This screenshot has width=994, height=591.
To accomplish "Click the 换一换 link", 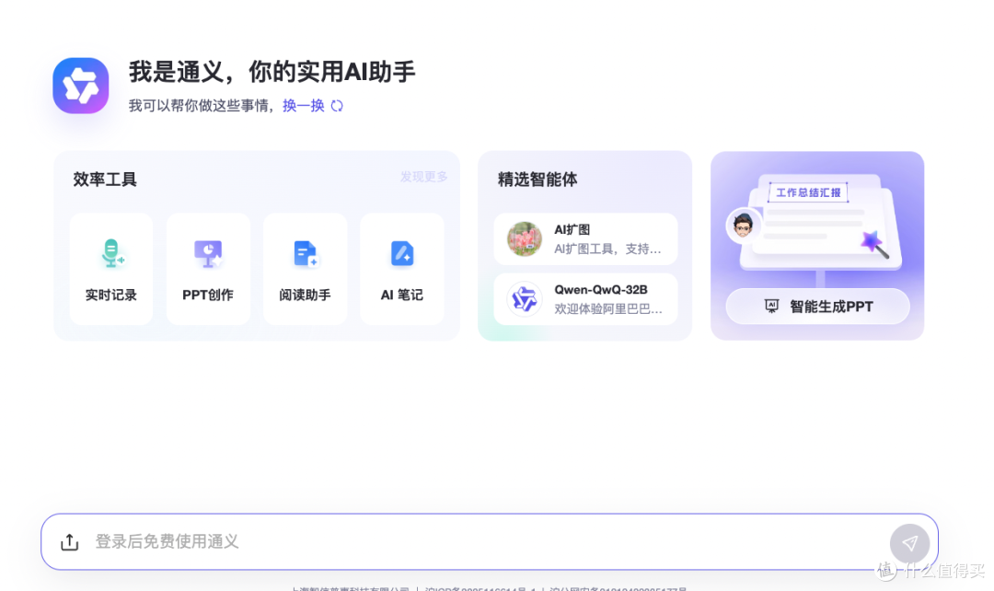I will pos(303,106).
